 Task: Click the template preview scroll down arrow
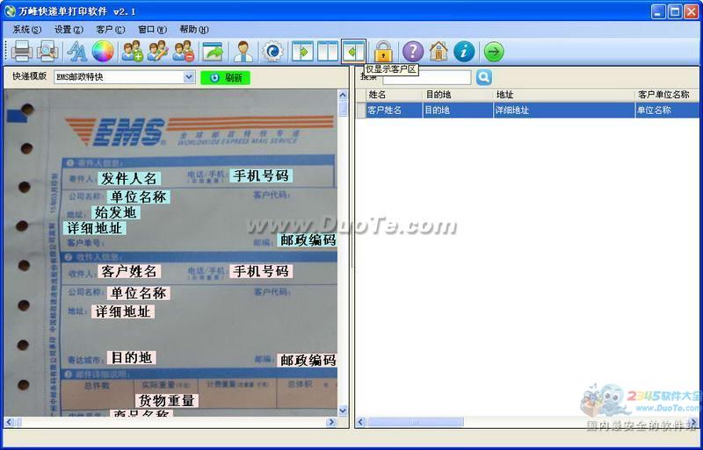(343, 411)
